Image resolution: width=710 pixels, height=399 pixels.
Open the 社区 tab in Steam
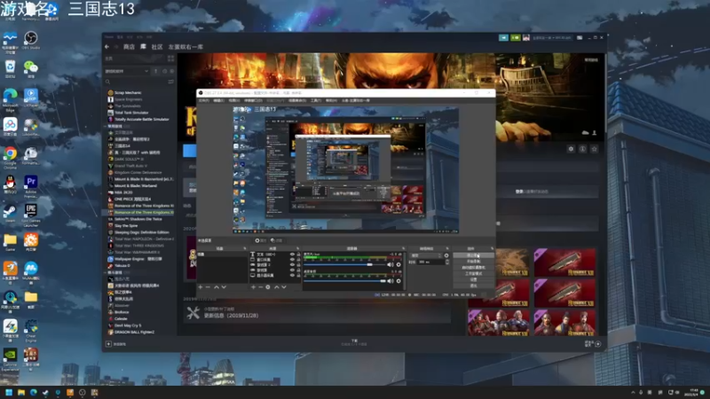(157, 47)
